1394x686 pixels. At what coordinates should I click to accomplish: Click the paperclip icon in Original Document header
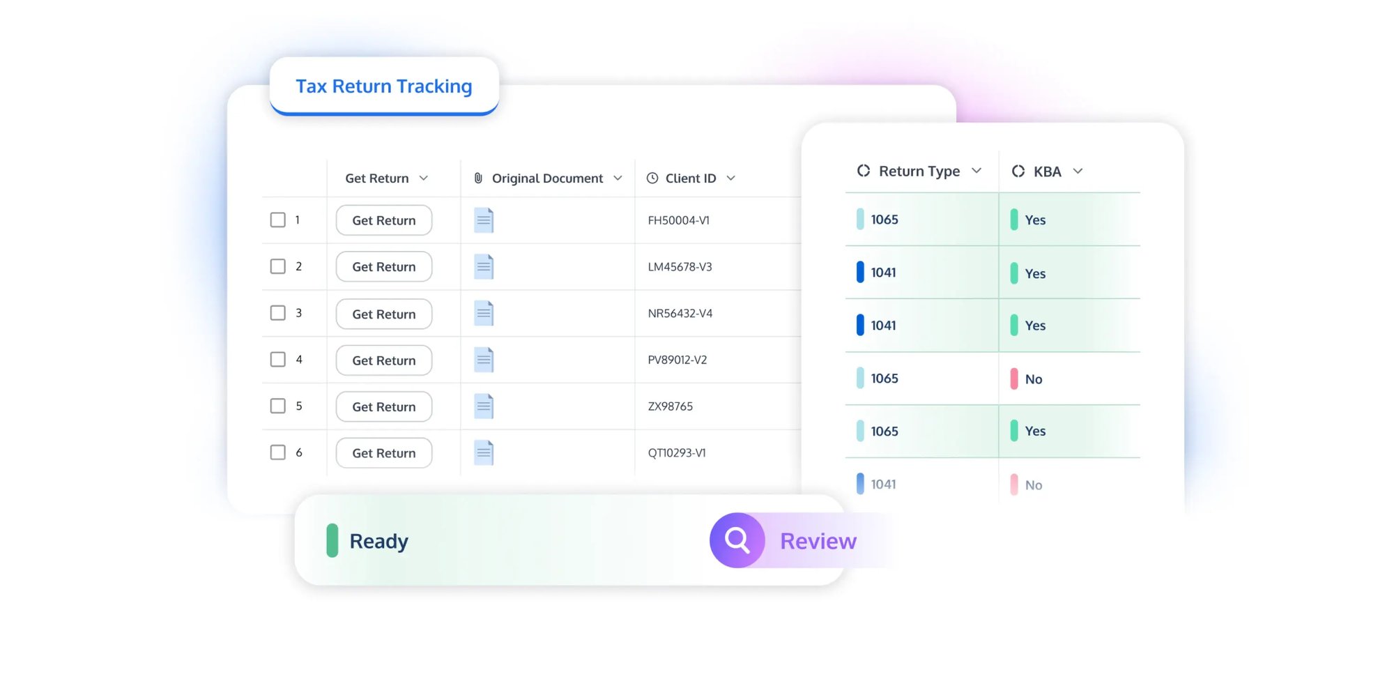477,178
